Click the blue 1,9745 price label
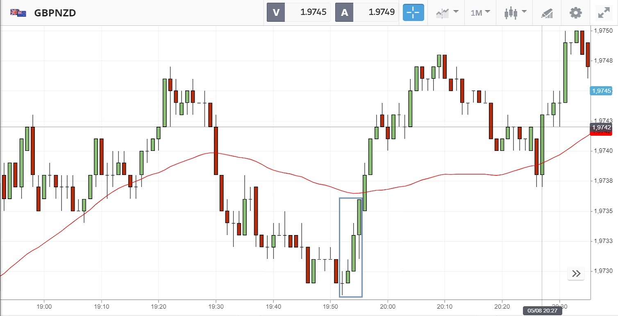The image size is (618, 316). pos(601,91)
